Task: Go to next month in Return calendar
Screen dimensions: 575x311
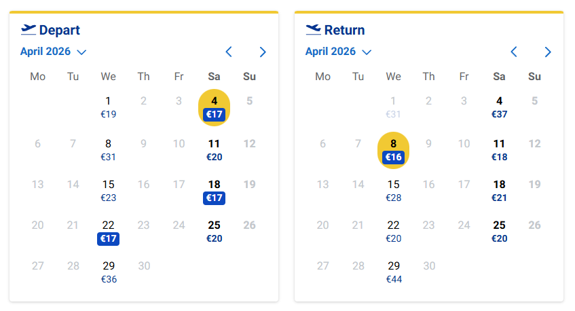Action: [548, 52]
